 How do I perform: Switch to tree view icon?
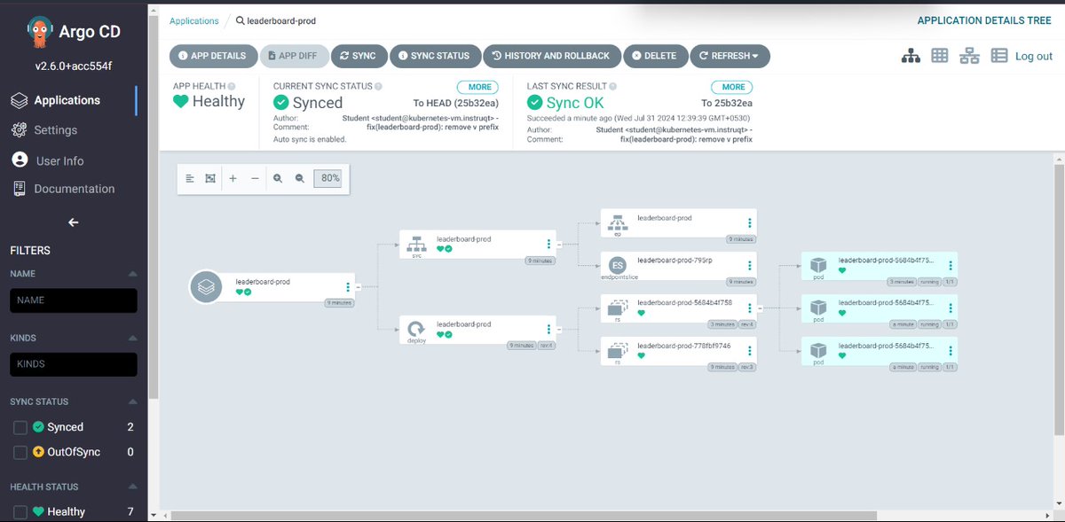coord(911,56)
